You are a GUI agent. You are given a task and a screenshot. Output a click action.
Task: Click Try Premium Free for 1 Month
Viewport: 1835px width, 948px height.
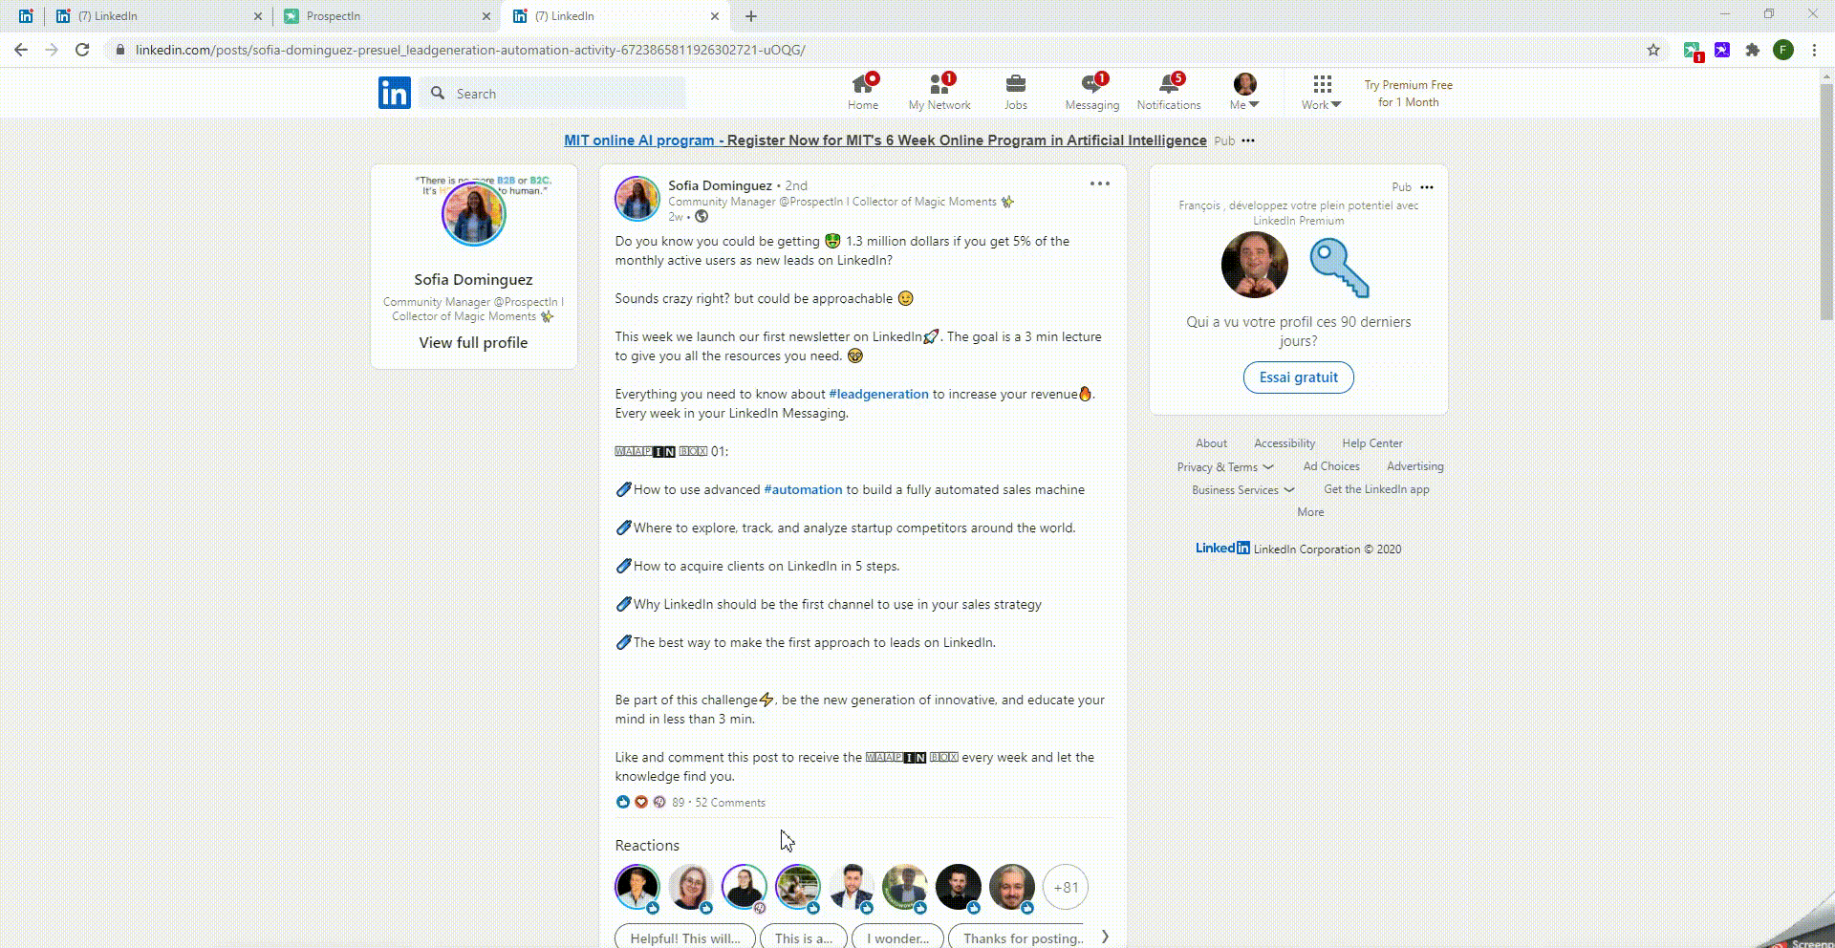[x=1408, y=94]
